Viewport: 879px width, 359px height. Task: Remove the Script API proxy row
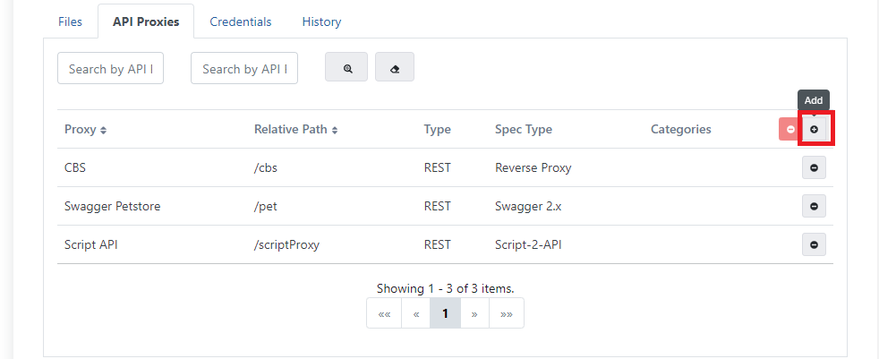click(814, 244)
